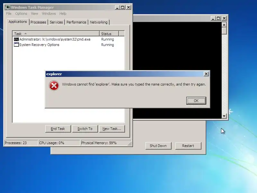
Task: Click the Processes: 23 status text
Action: [16, 143]
